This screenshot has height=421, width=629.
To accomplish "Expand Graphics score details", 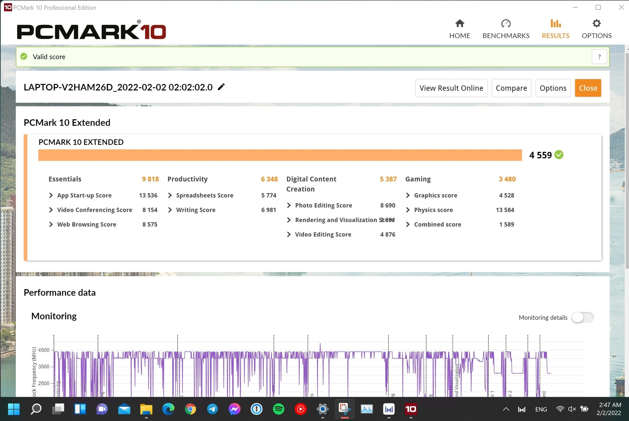I will pyautogui.click(x=408, y=196).
